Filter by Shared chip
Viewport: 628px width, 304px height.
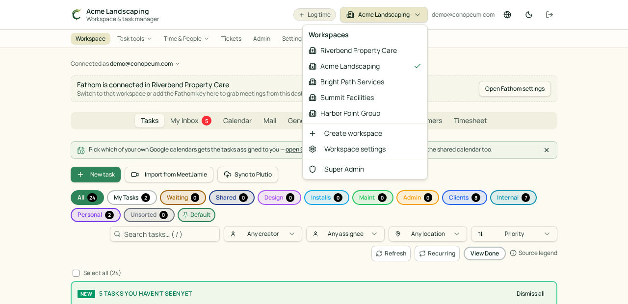point(232,198)
